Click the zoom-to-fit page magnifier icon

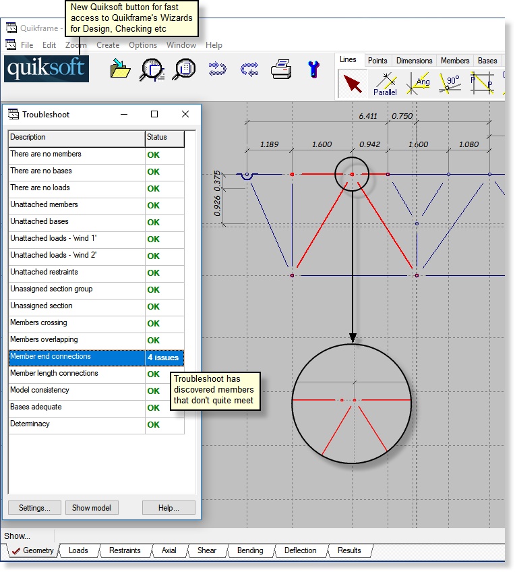pyautogui.click(x=185, y=69)
